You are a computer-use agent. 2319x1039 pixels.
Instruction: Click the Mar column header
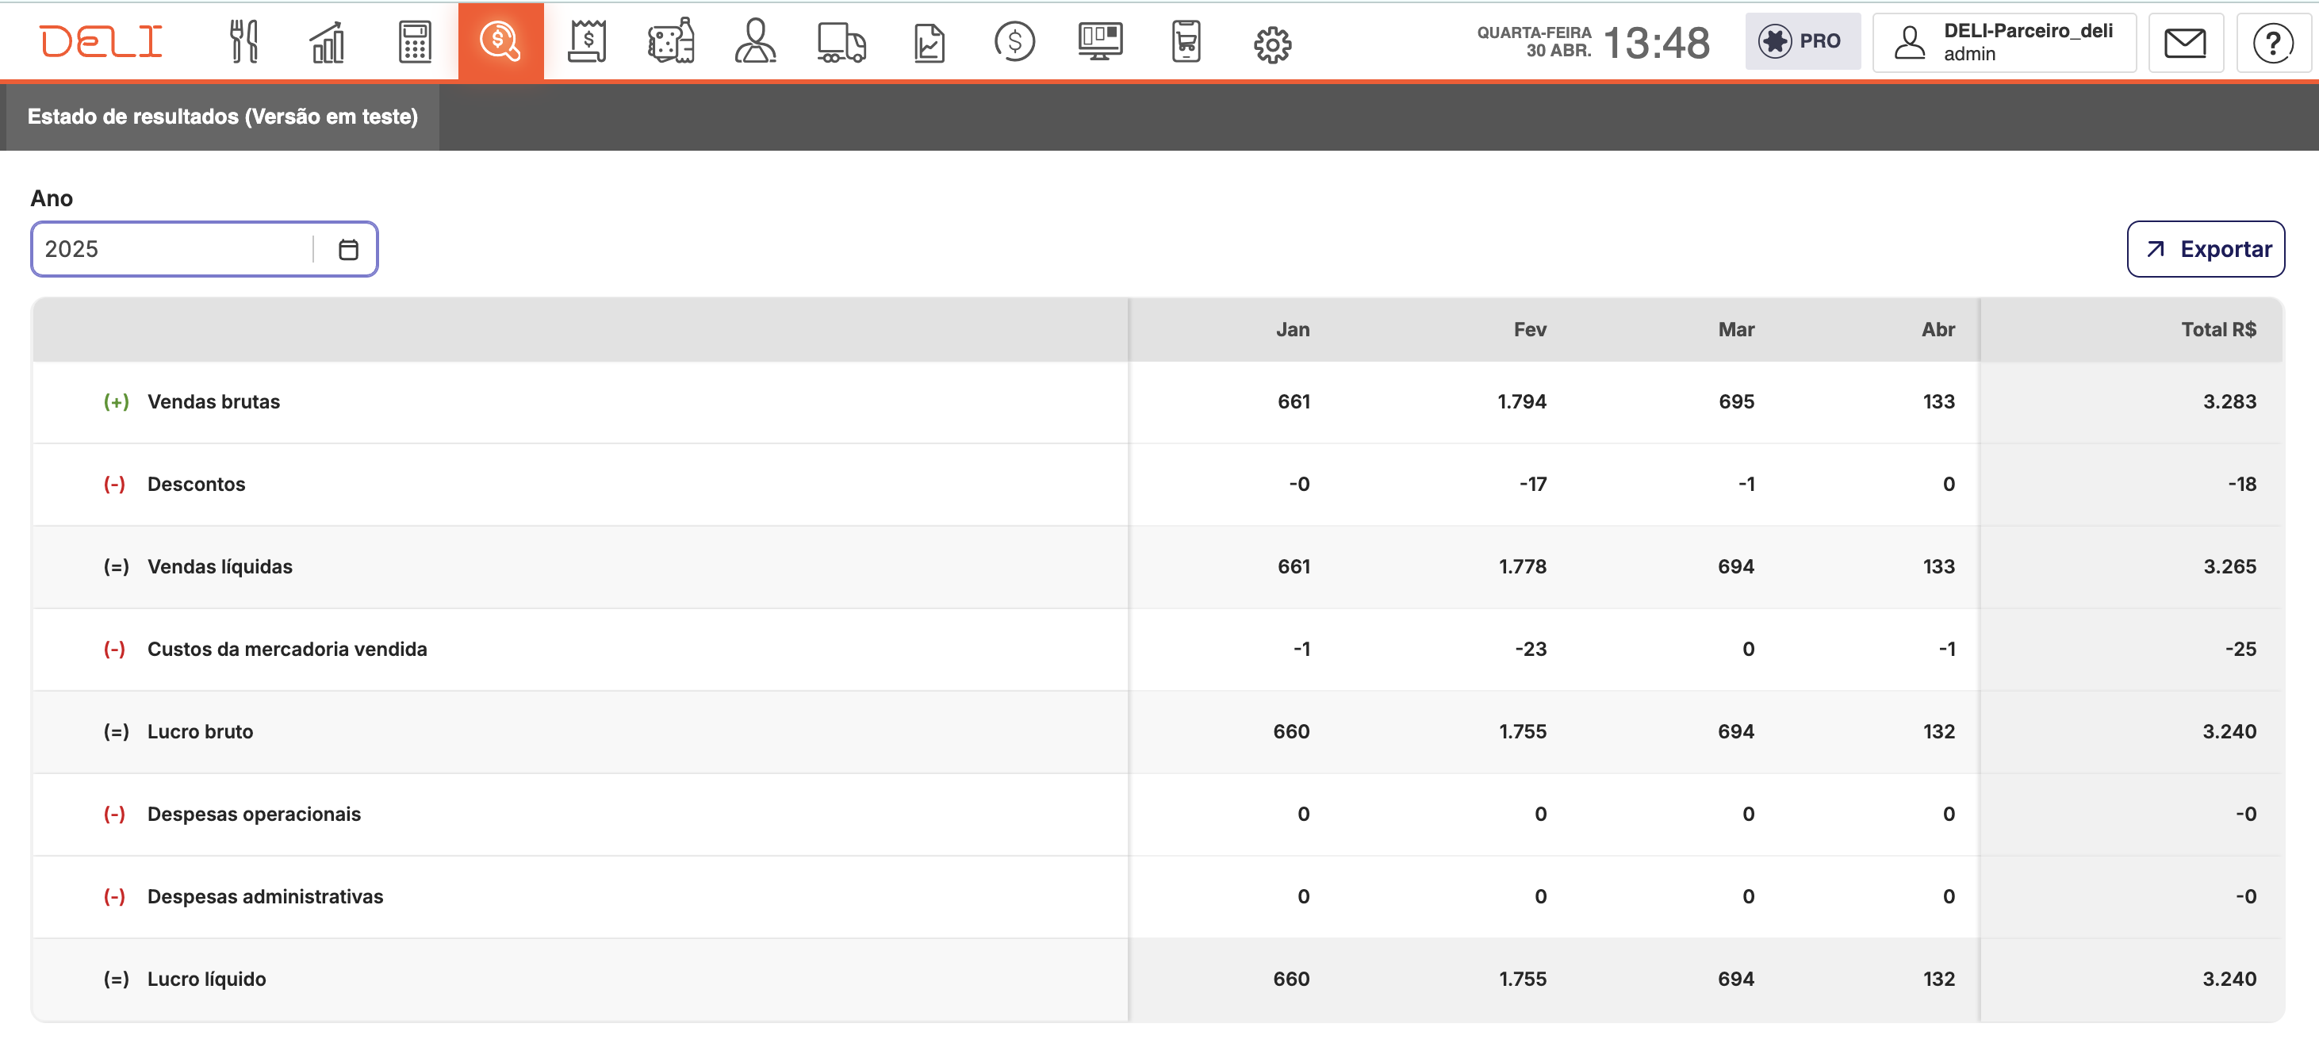pyautogui.click(x=1735, y=329)
